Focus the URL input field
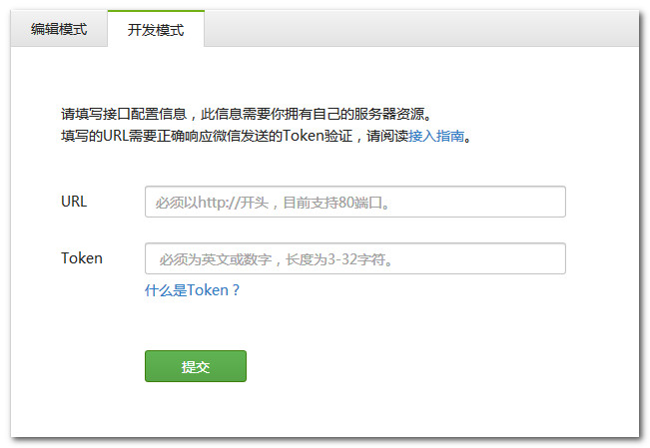The width and height of the screenshot is (650, 448). tap(355, 202)
